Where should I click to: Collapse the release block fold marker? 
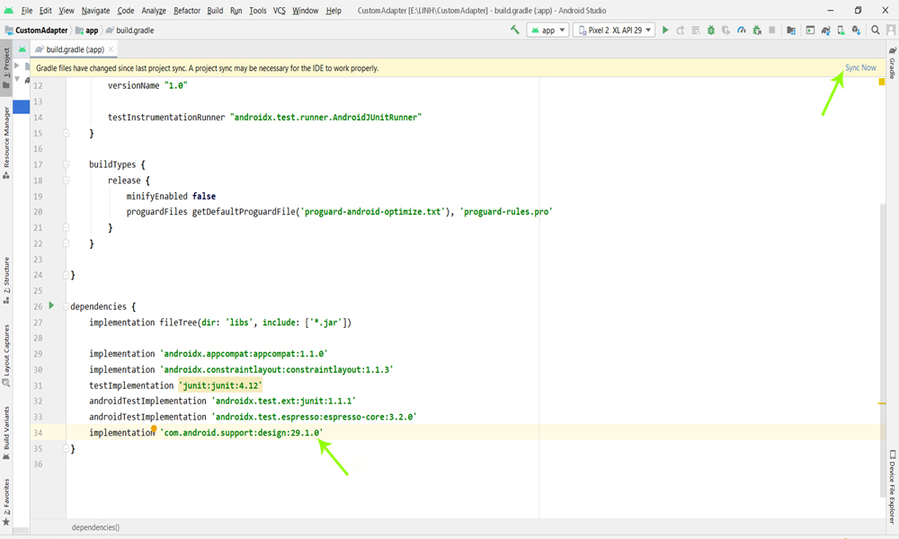66,181
